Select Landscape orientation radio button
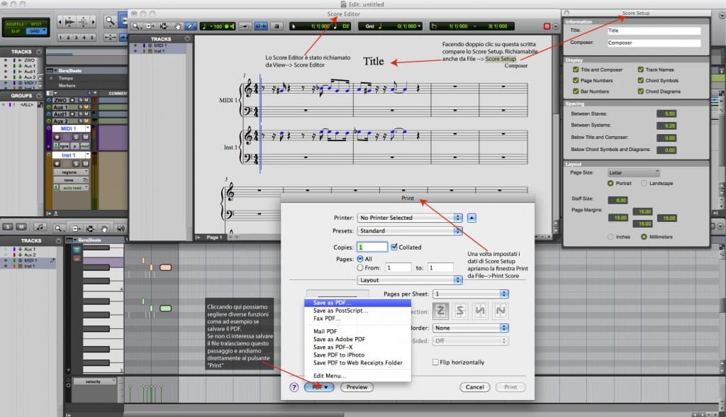This screenshot has width=726, height=417. tap(644, 184)
